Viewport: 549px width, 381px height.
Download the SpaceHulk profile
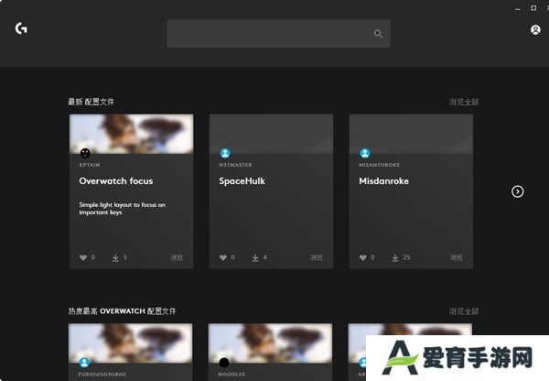(255, 258)
